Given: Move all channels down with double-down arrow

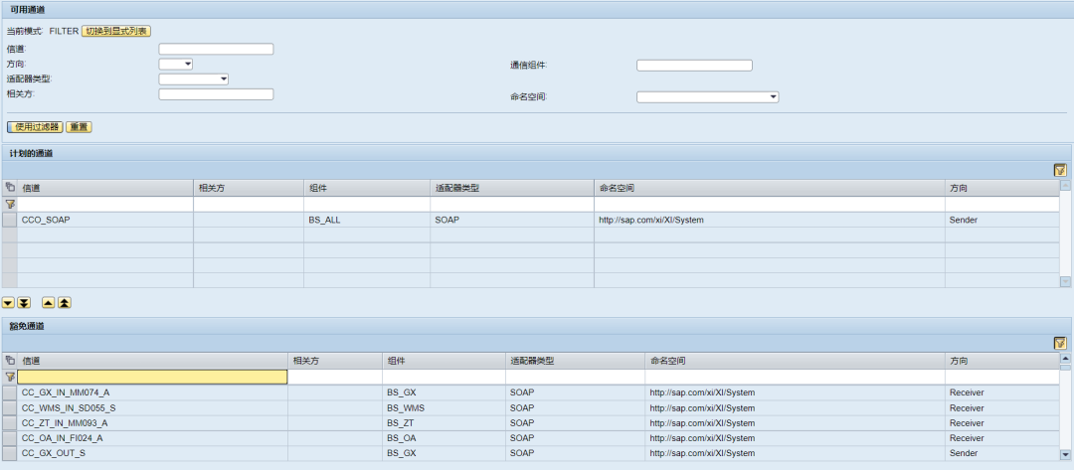Looking at the screenshot, I should click(x=24, y=302).
